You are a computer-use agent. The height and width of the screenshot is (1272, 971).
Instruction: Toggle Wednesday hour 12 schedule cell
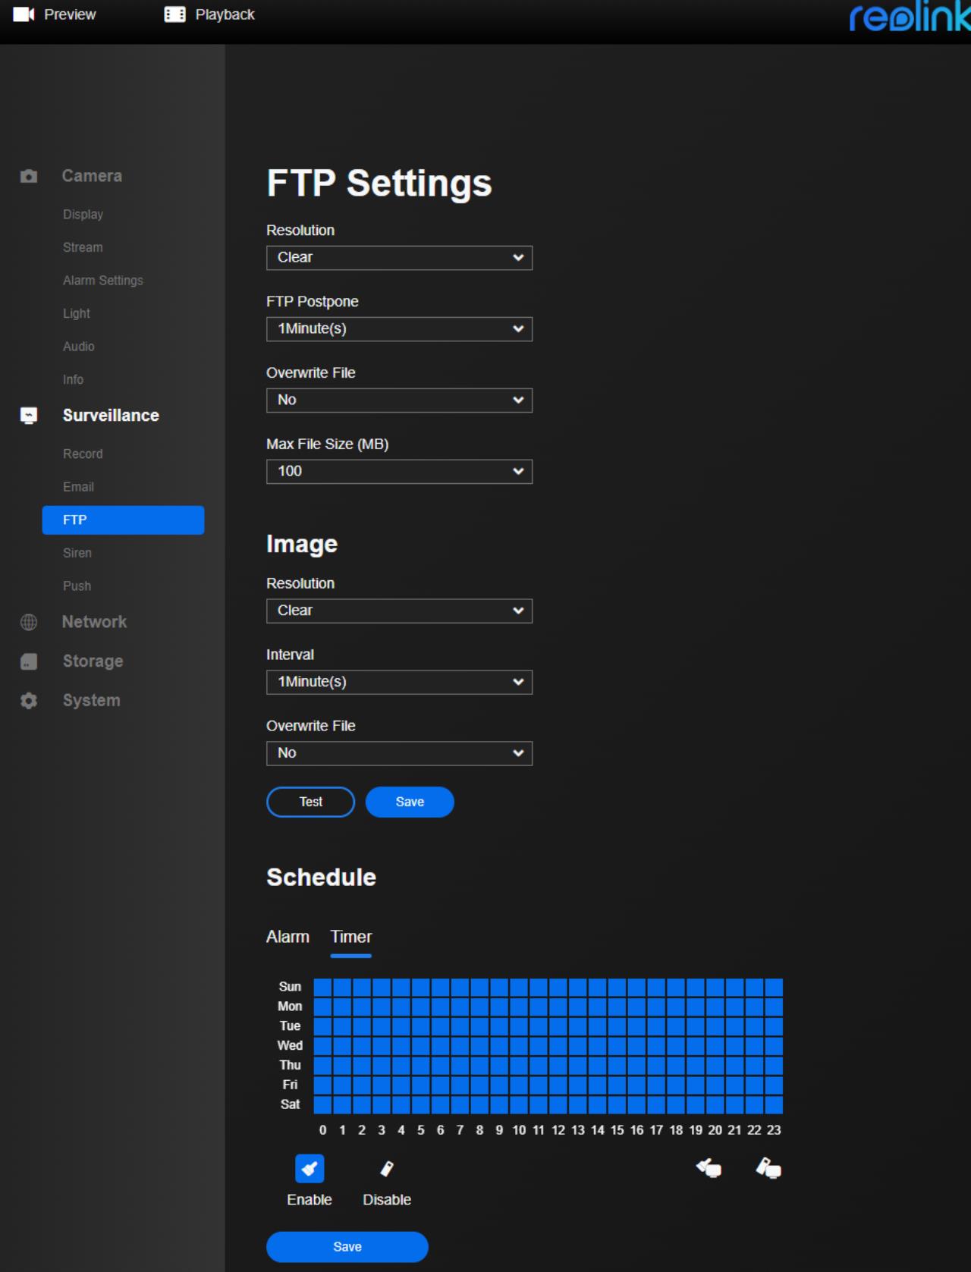(558, 1046)
